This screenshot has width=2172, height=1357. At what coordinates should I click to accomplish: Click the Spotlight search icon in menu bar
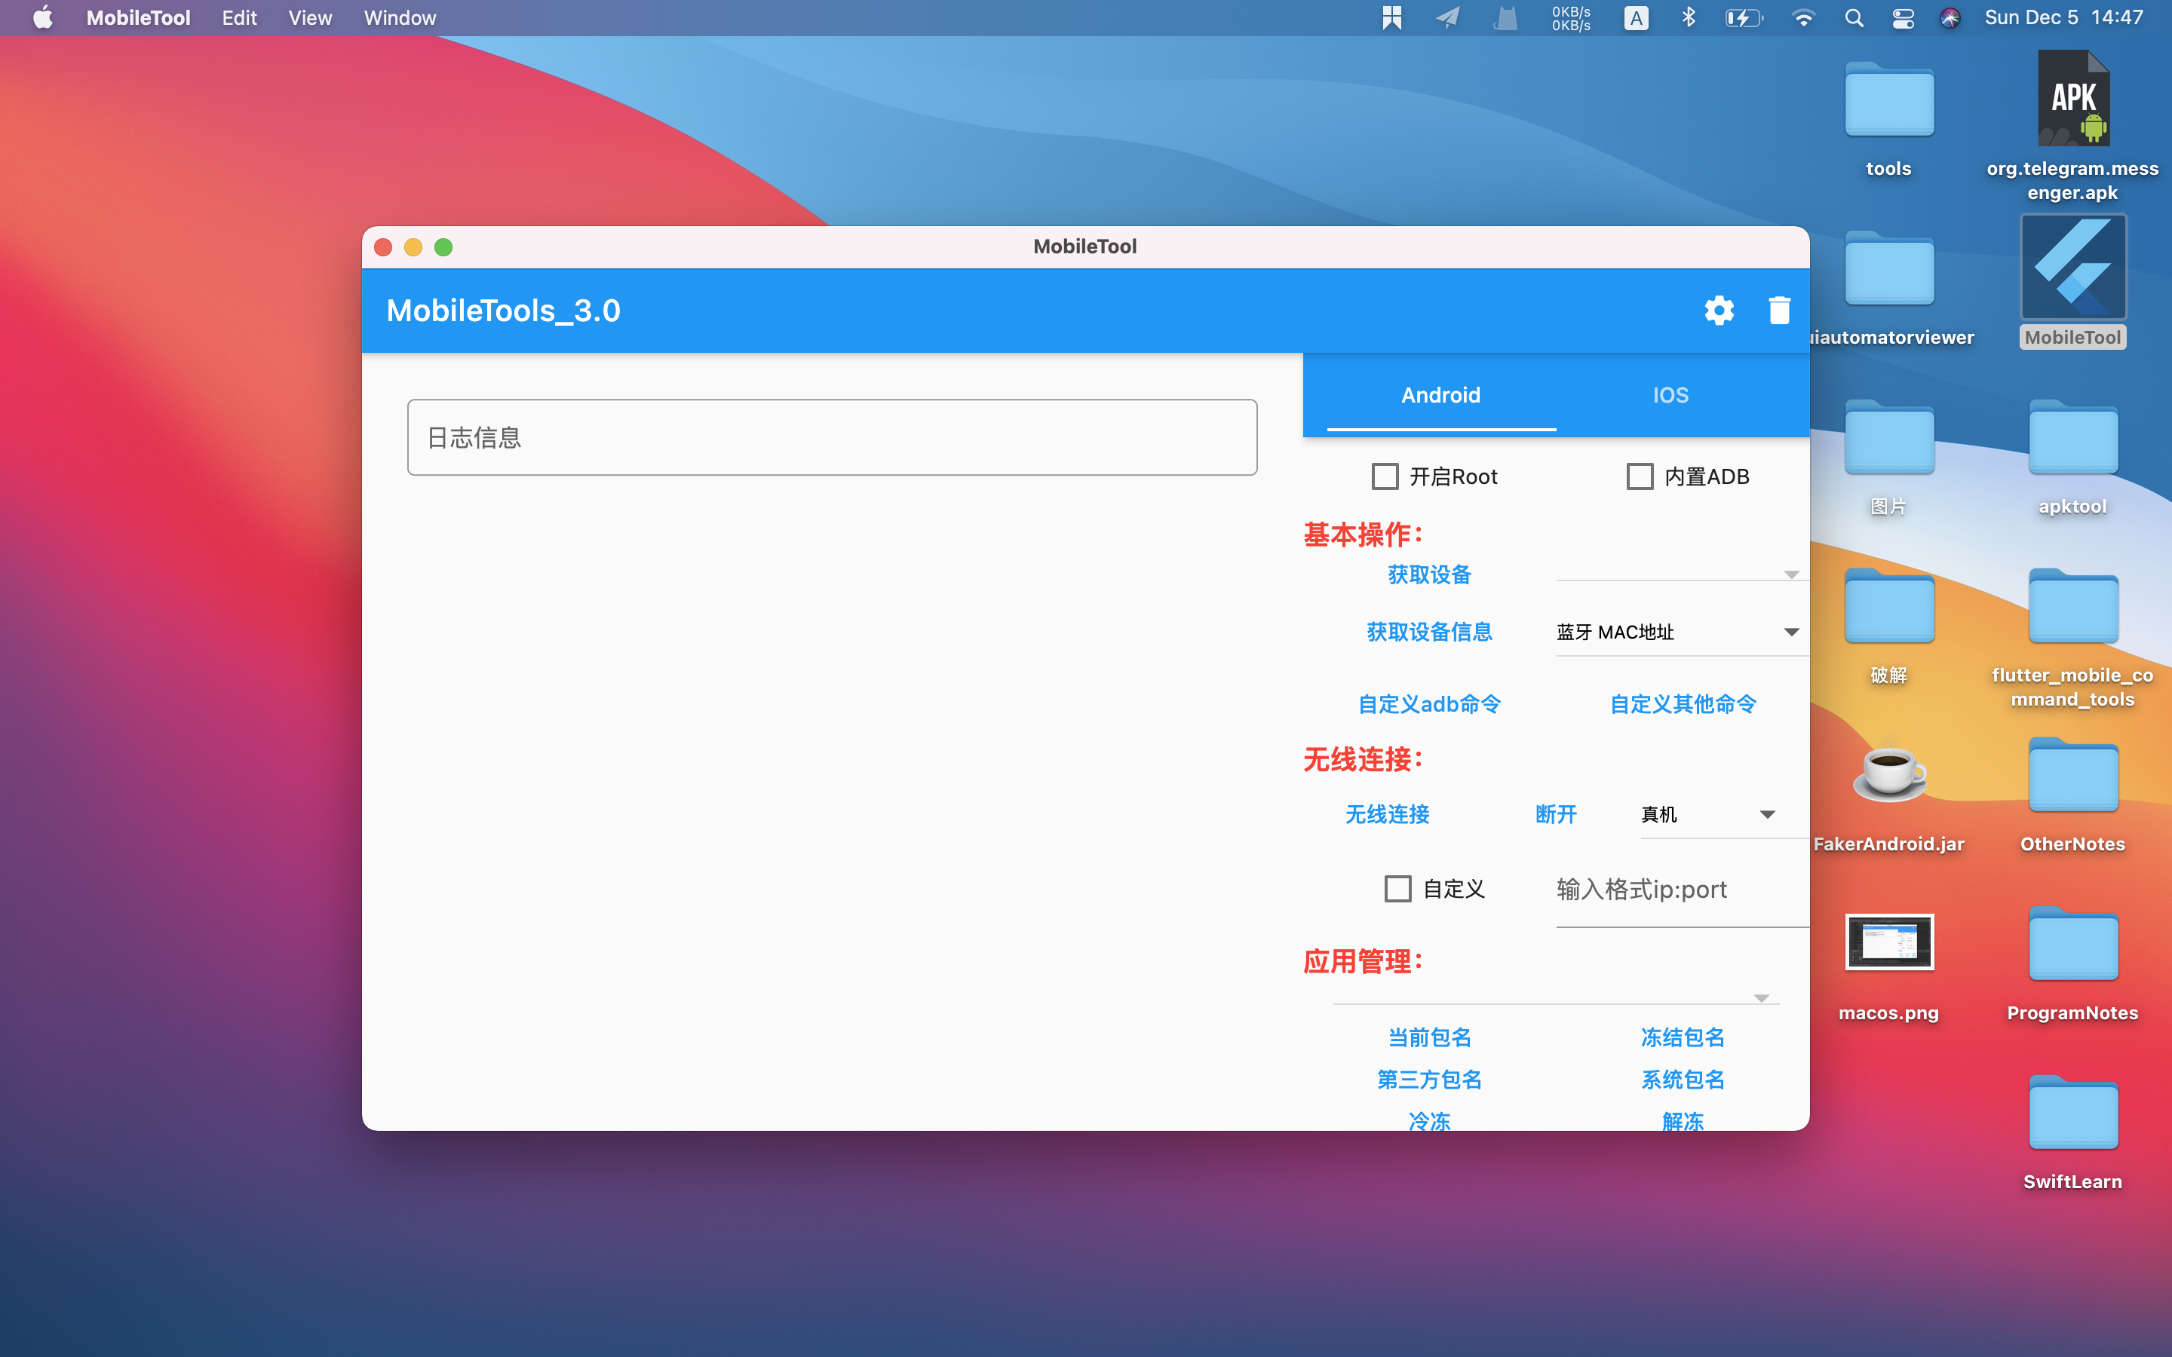pos(1854,17)
